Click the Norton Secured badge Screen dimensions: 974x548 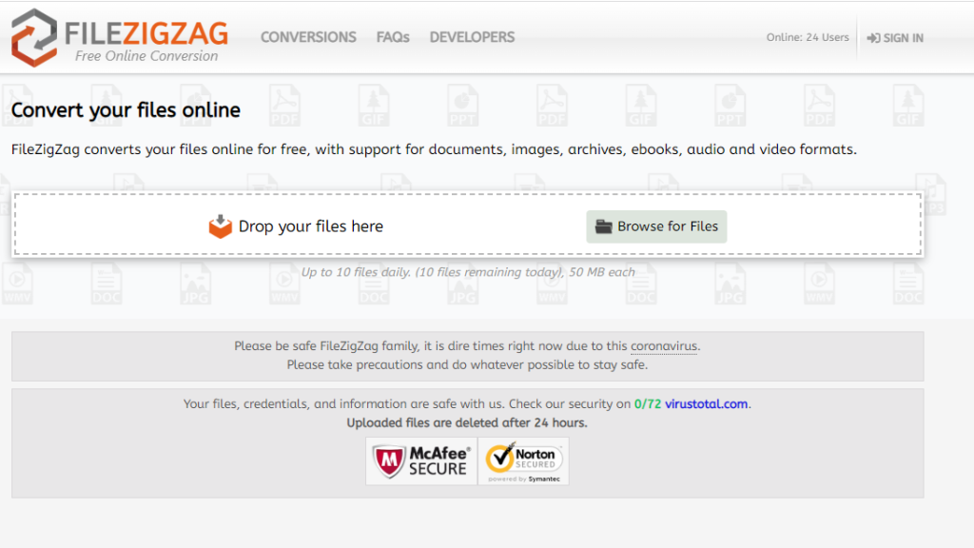[524, 461]
